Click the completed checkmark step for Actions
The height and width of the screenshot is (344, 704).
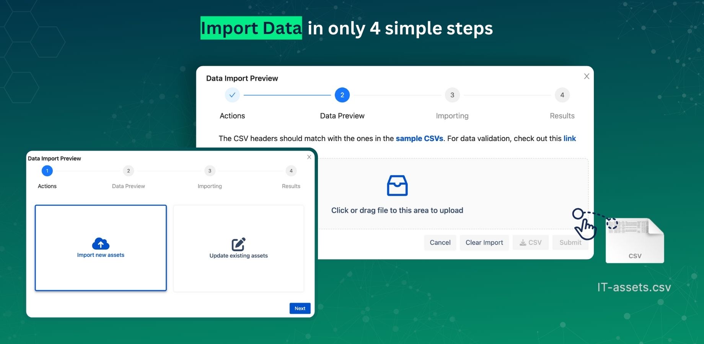[232, 95]
